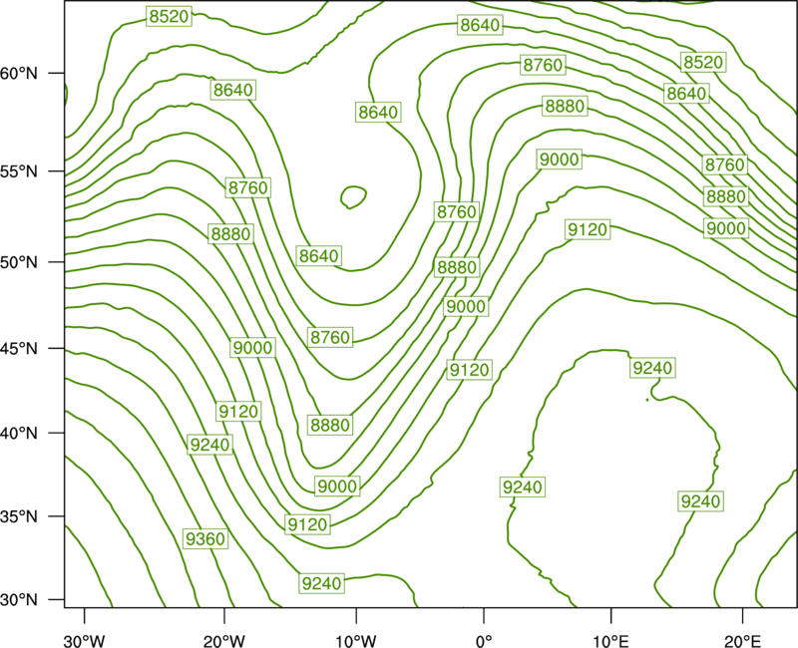Click the 10°E longitude axis label
Viewport: 798px width, 648px height.
coord(610,641)
